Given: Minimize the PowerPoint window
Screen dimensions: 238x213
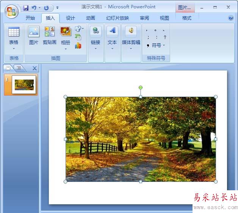Looking at the screenshot, I should (x=202, y=8).
